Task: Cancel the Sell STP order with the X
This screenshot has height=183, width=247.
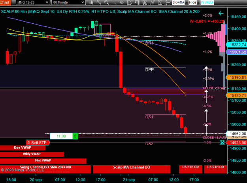Action: (x=222, y=143)
